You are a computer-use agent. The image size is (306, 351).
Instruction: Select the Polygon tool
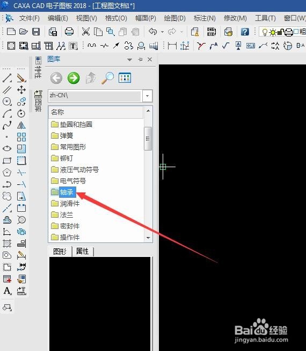[7, 173]
